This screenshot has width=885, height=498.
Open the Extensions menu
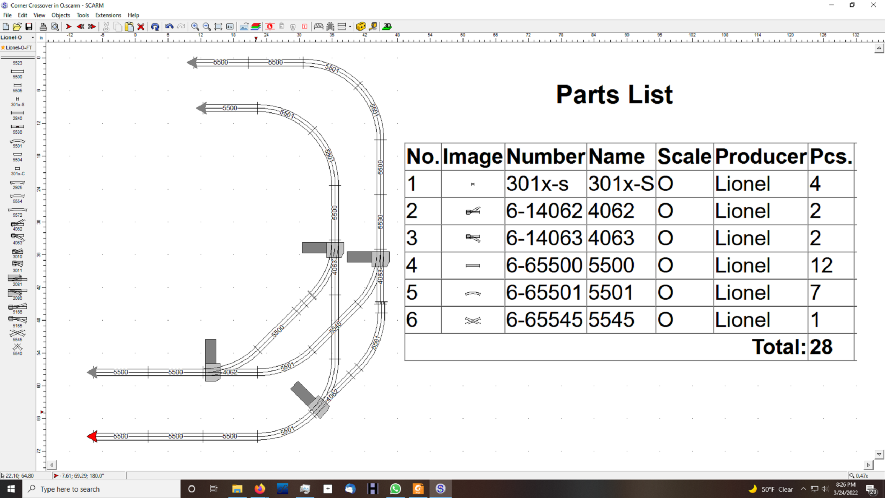[x=108, y=15]
